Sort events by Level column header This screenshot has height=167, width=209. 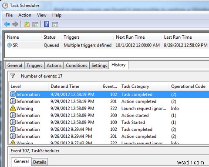pos(28,87)
